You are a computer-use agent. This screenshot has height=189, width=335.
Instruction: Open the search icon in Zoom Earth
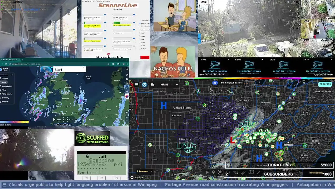click(127, 69)
